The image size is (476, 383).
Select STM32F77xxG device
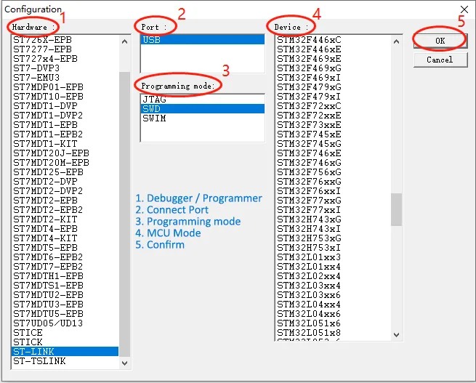333,201
